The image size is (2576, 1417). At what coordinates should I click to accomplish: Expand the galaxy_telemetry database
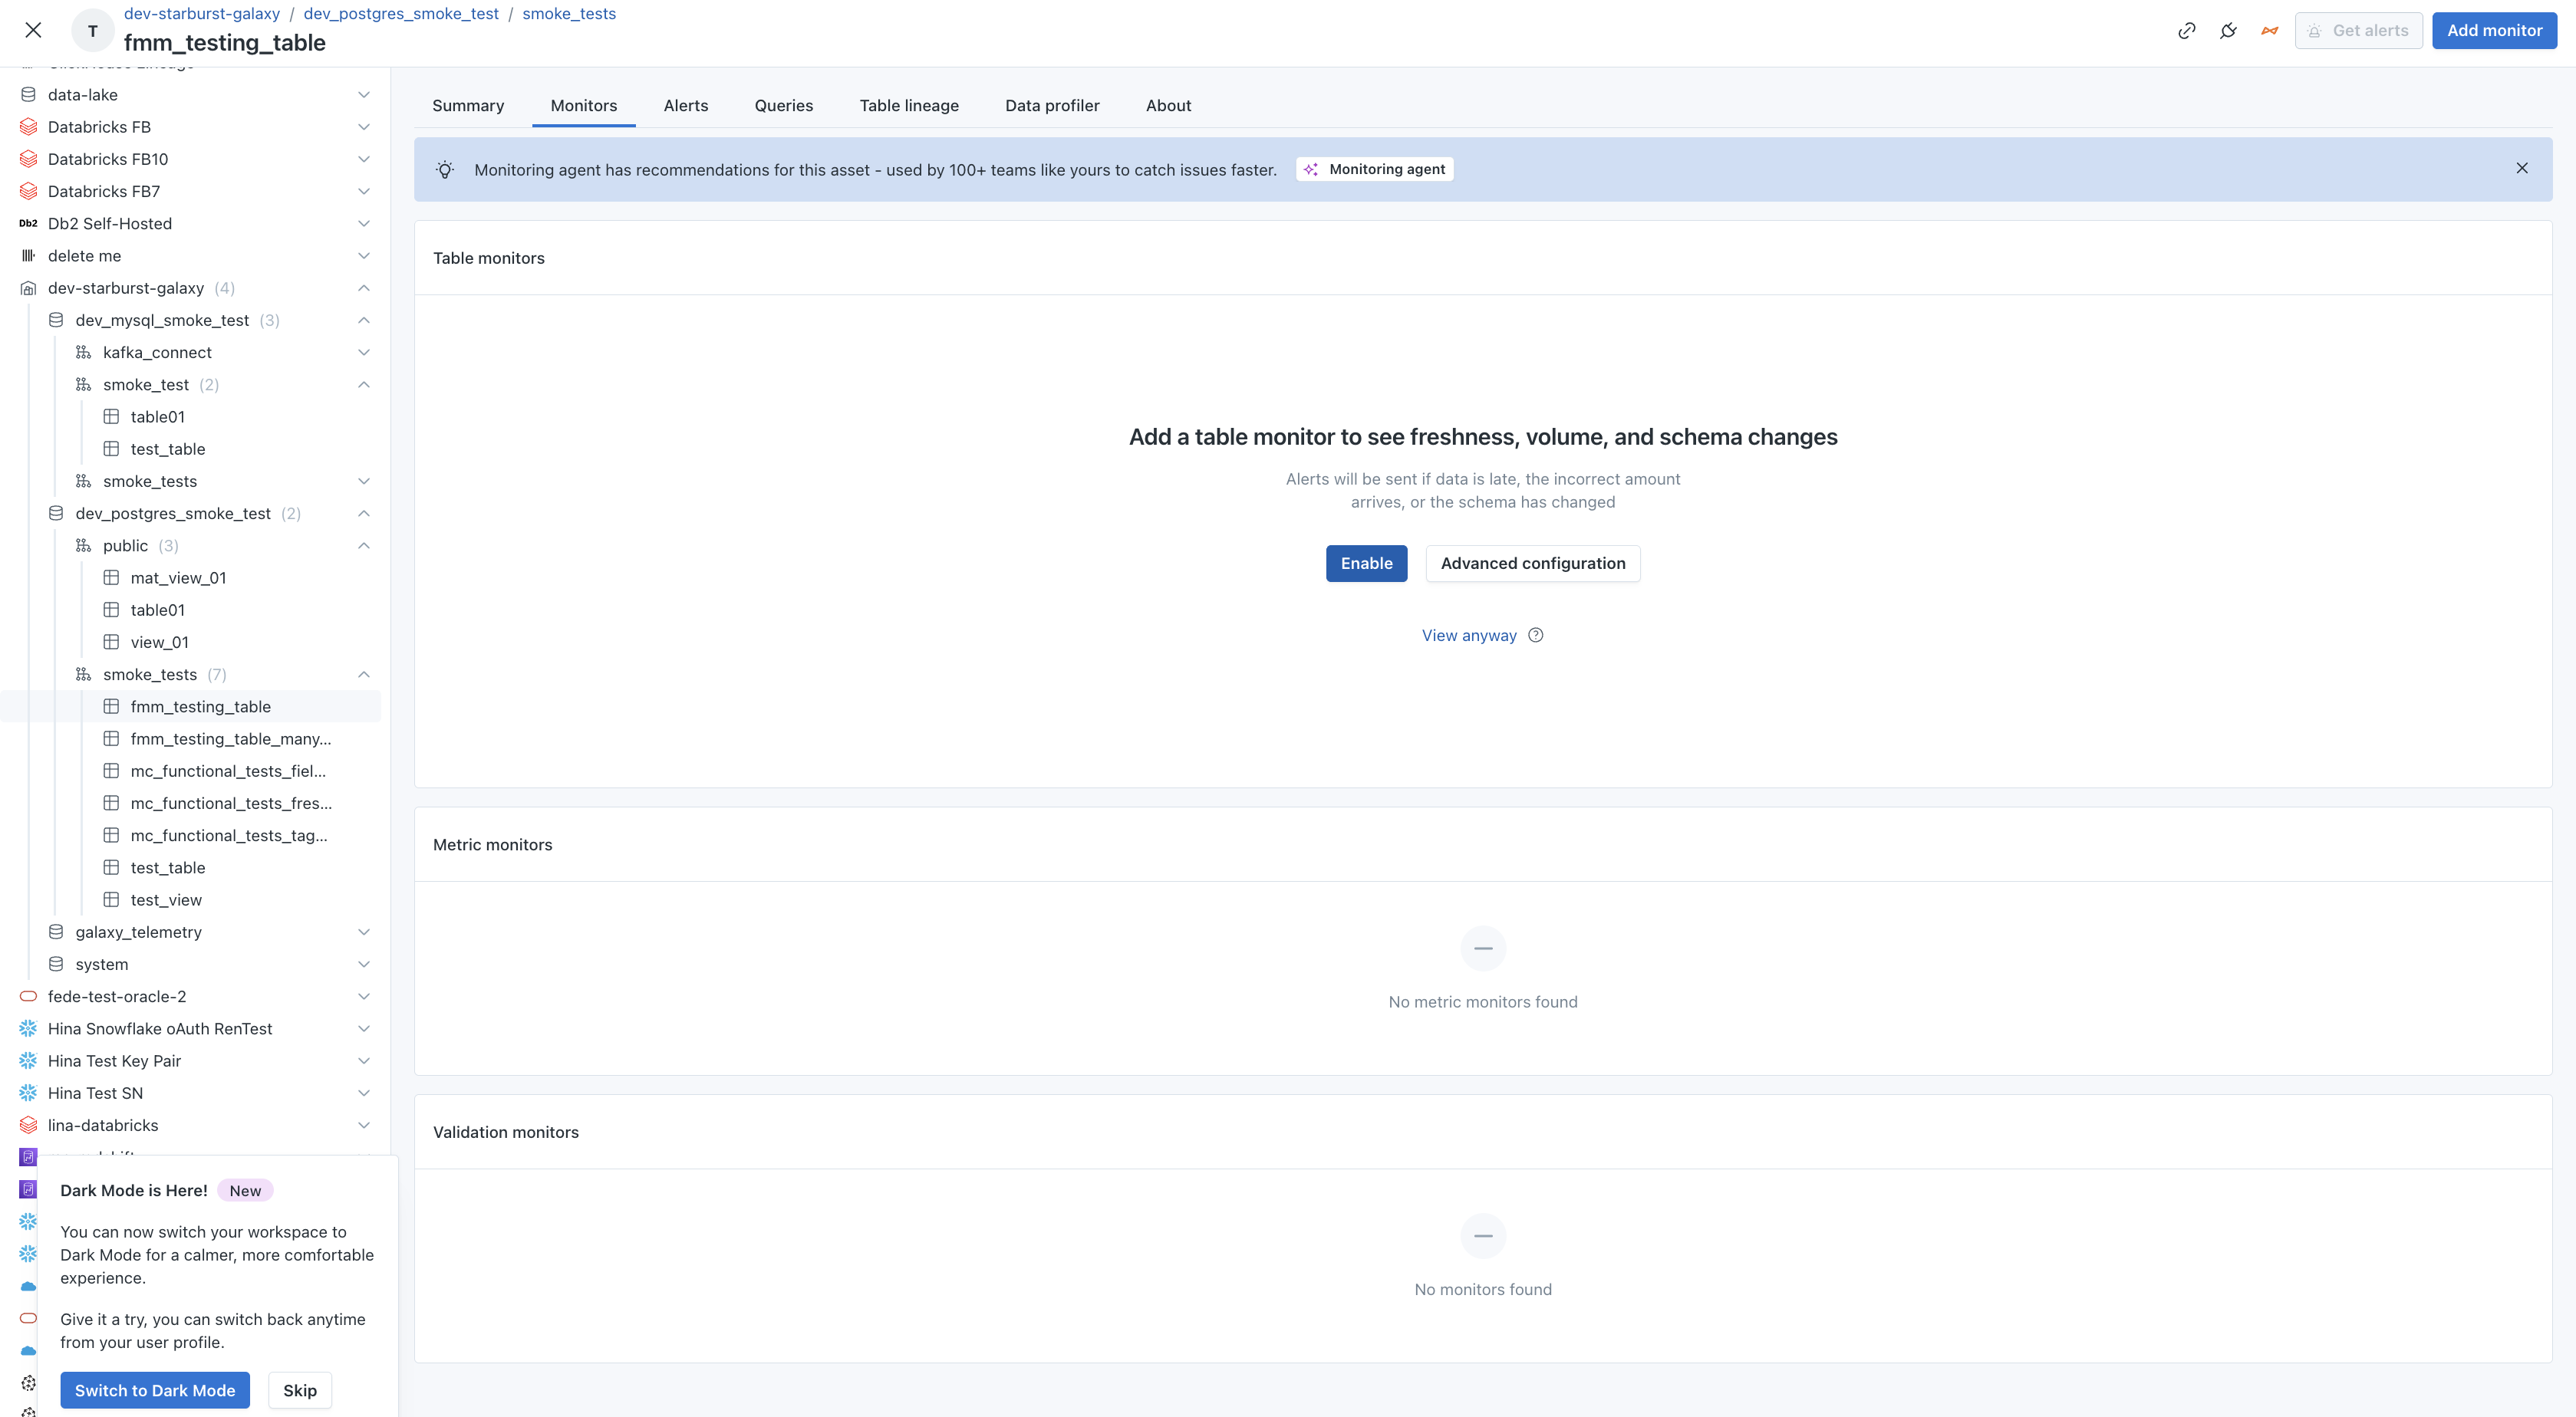click(364, 932)
